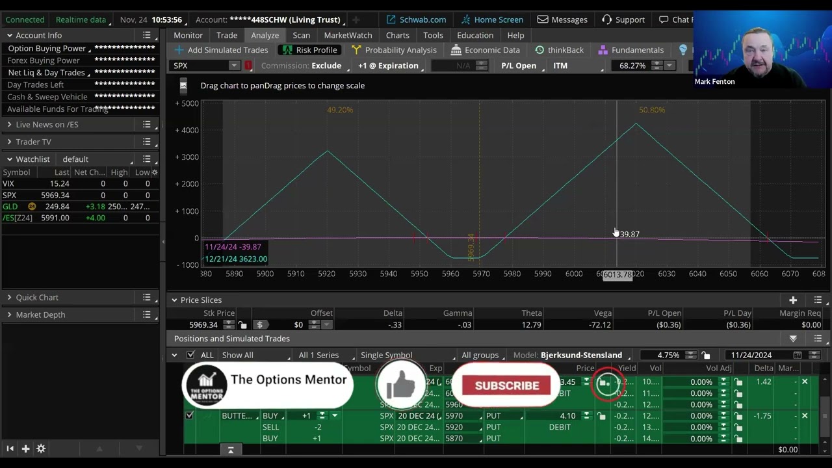Adjust the 68.27% probability range stepper
The image size is (832, 468).
click(656, 66)
